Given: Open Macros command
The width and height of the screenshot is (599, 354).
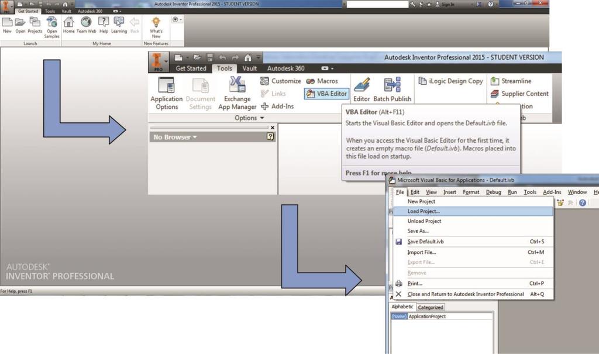Looking at the screenshot, I should [x=322, y=81].
